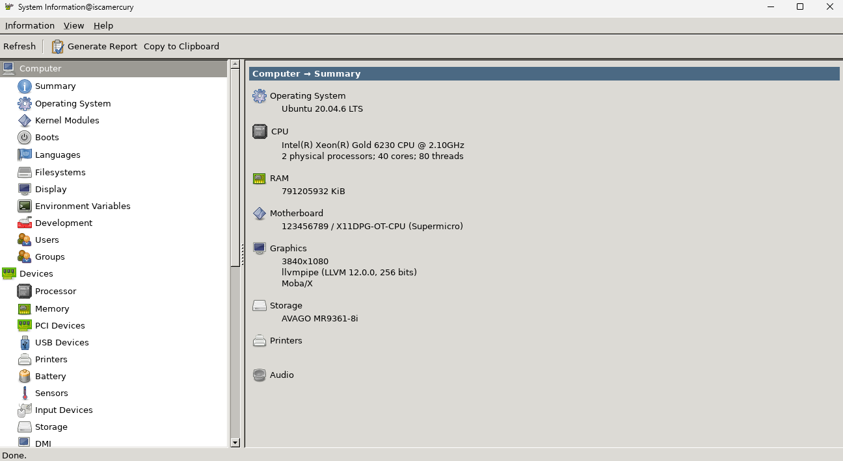Click the USB Devices icon
The height and width of the screenshot is (461, 843).
pos(24,342)
